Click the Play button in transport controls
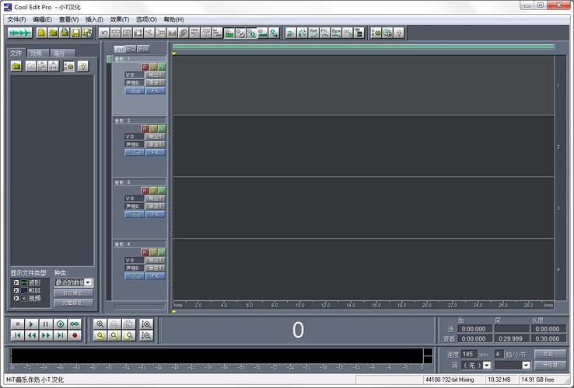574x388 pixels. pyautogui.click(x=31, y=324)
